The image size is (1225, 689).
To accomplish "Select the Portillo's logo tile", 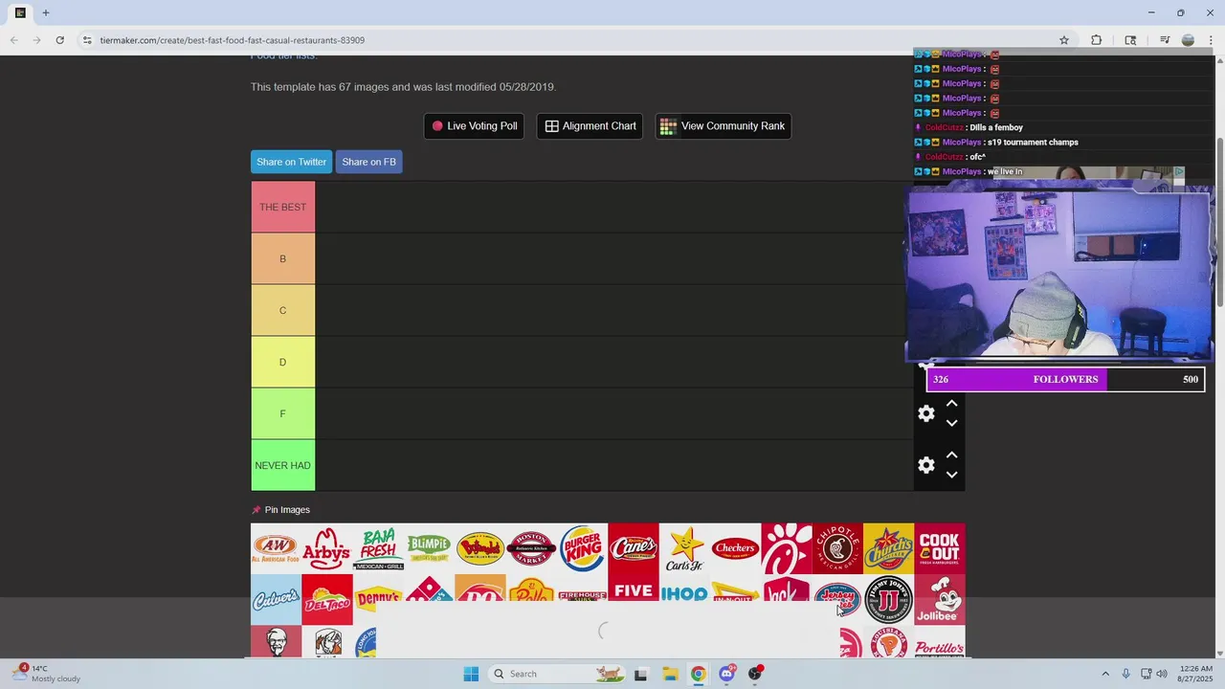I will [940, 642].
